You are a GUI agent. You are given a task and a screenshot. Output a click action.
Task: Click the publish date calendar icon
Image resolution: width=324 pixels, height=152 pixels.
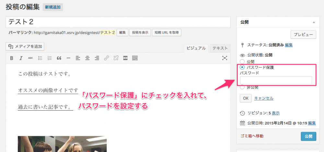(x=242, y=123)
